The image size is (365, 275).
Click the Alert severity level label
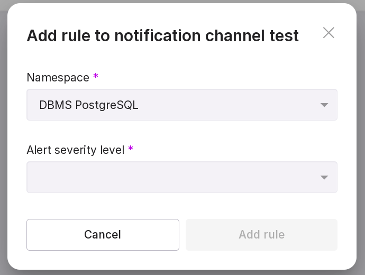(x=75, y=150)
